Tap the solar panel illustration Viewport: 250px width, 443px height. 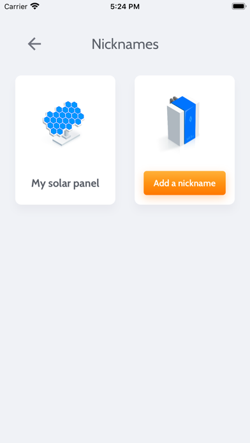click(x=64, y=123)
